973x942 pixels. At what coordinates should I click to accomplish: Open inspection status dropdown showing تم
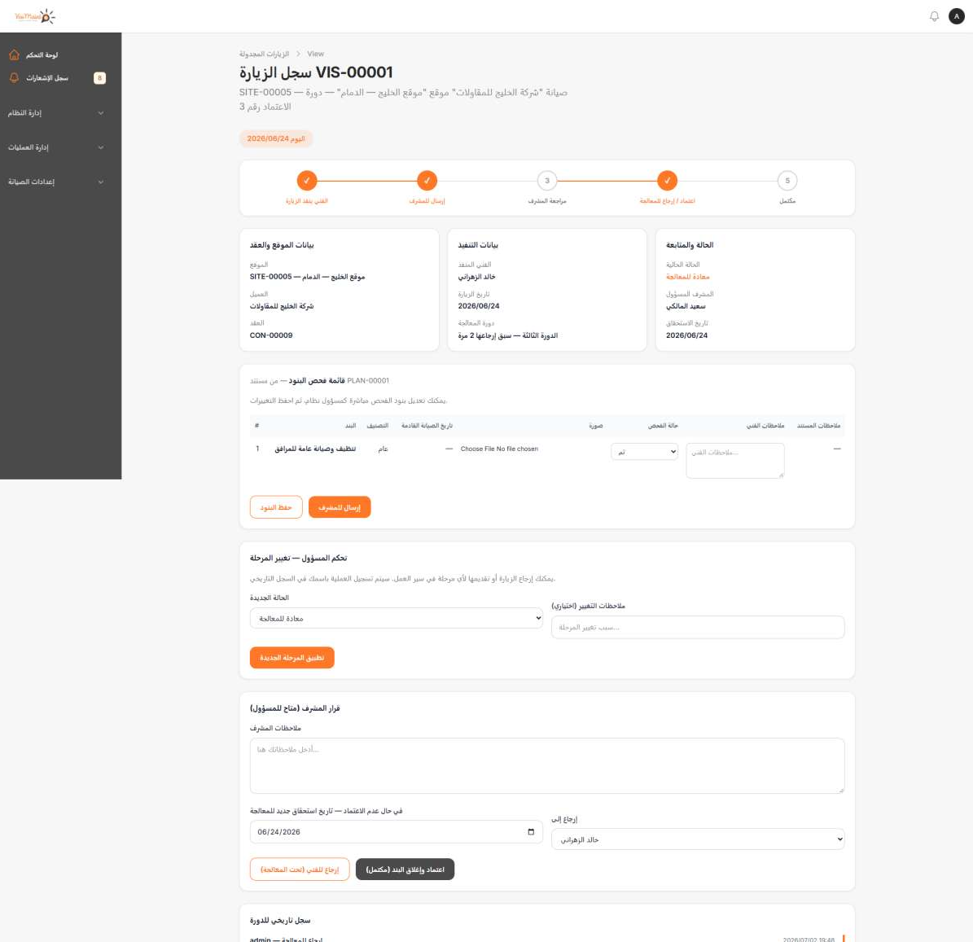(x=644, y=452)
